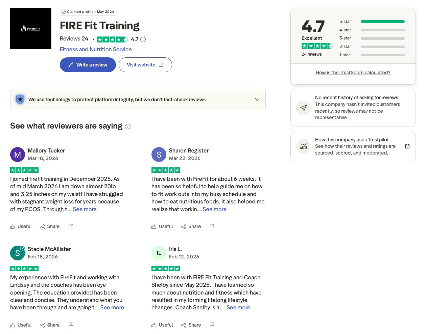Screen dimensions: 426x334
Task: Open Sharon Register's profile avatar
Action: pos(159,155)
